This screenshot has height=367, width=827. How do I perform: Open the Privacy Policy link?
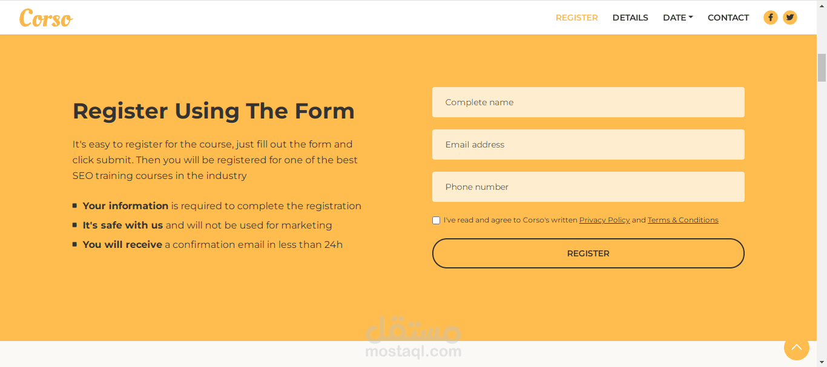pos(604,220)
